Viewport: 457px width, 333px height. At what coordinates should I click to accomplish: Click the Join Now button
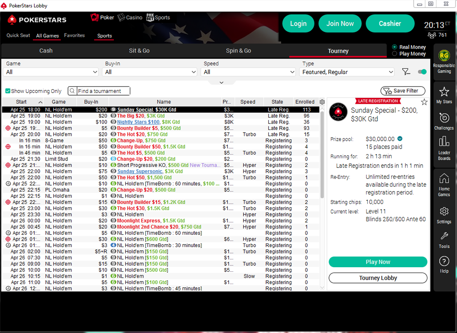(x=340, y=24)
